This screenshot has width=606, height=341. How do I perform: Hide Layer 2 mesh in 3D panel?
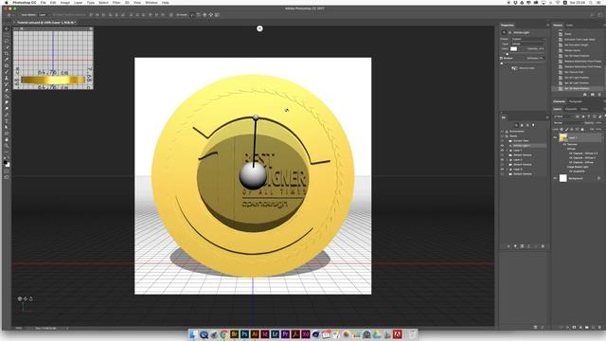[x=503, y=160]
